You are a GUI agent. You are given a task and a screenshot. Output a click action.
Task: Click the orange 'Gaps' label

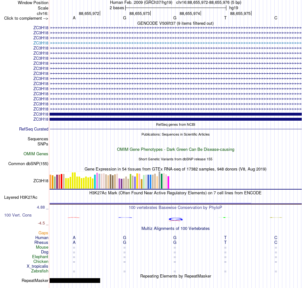(43, 233)
